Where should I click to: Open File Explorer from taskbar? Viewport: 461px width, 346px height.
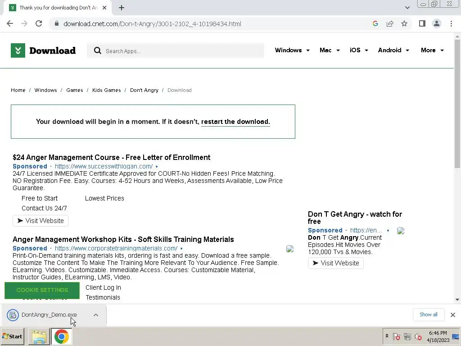tap(39, 337)
